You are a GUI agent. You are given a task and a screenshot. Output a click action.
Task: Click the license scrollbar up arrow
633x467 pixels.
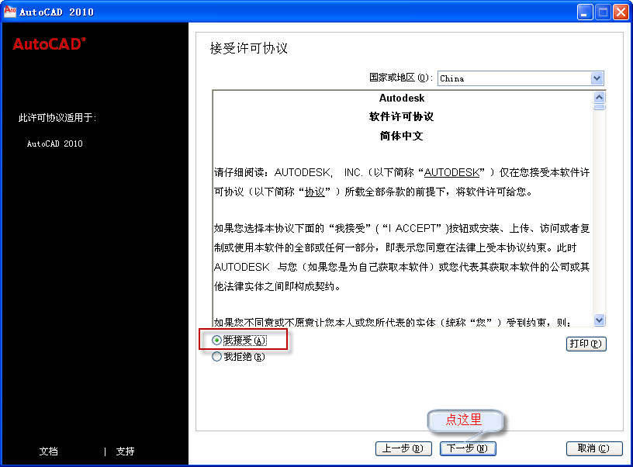(x=600, y=97)
